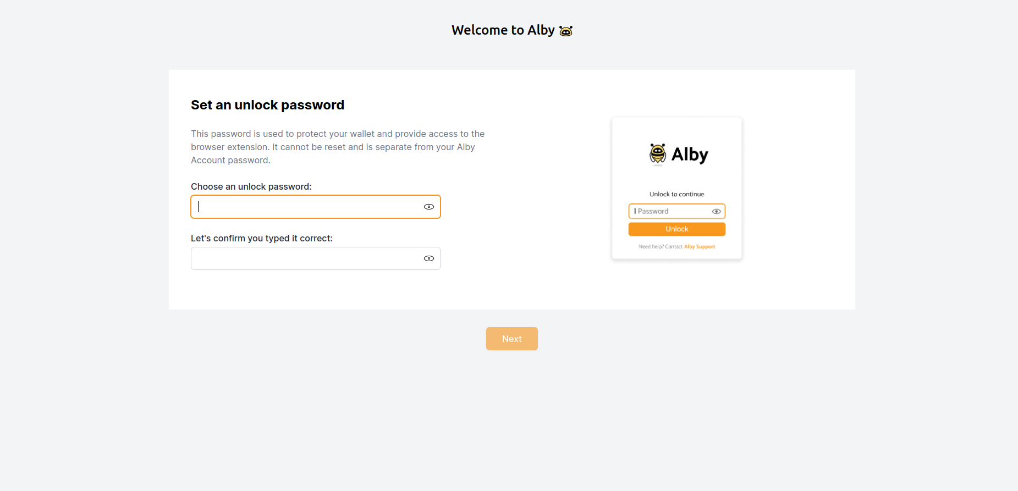The height and width of the screenshot is (491, 1018).
Task: Click the Welcome to Alby title
Action: tap(503, 30)
